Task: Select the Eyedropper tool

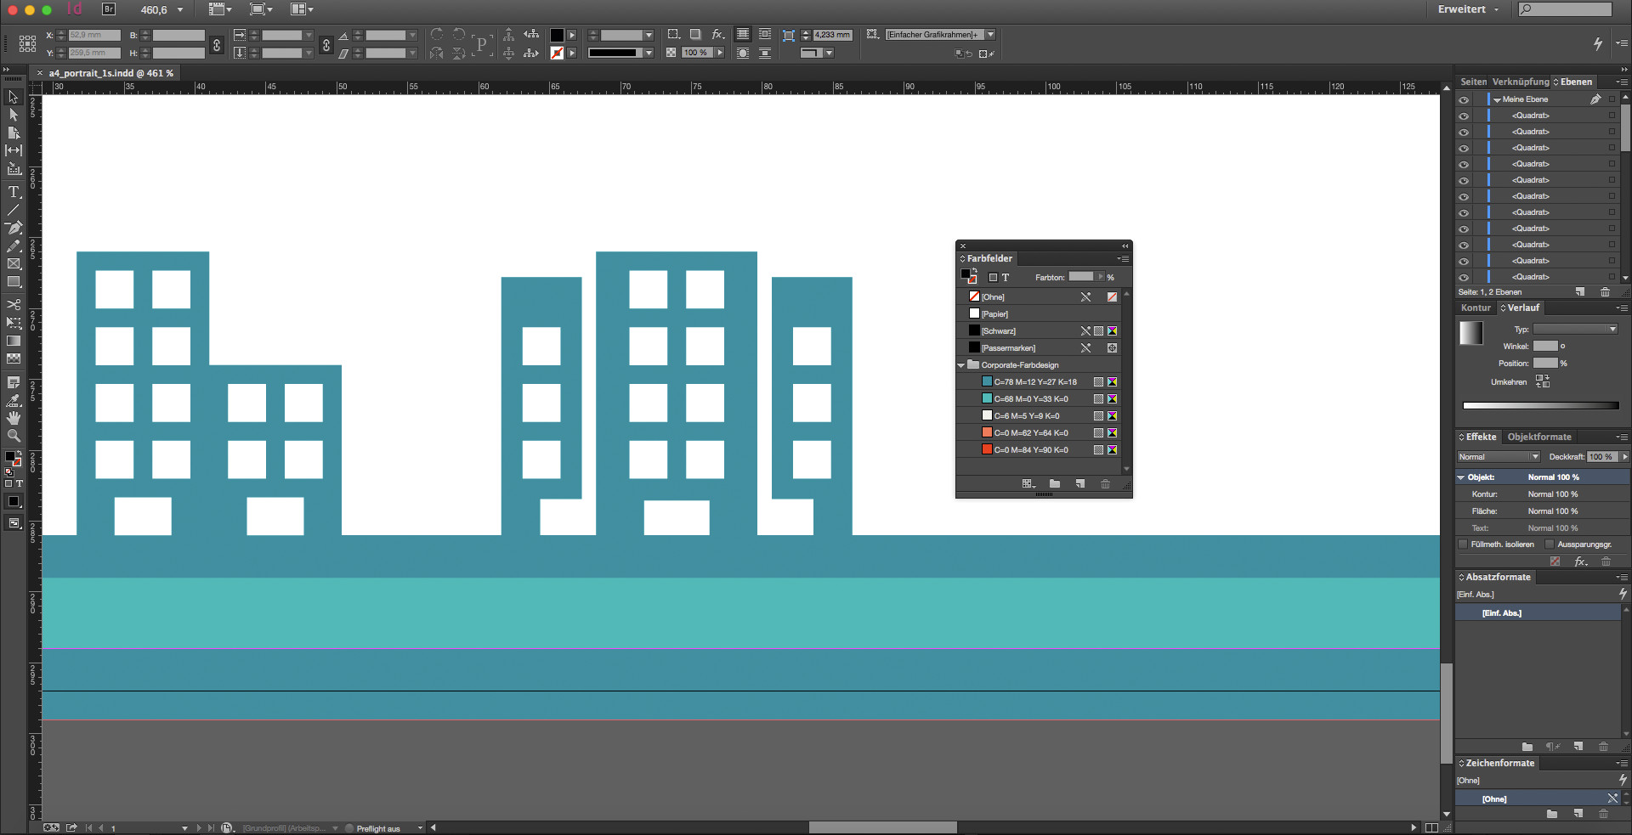Action: pos(14,400)
